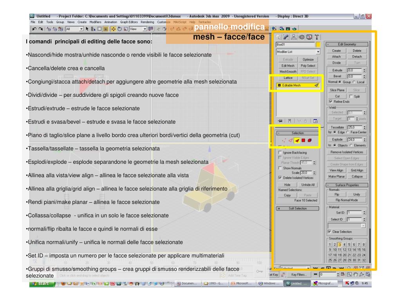Open the selection filter All dropdown
This screenshot has width=401, height=301.
click(81, 29)
